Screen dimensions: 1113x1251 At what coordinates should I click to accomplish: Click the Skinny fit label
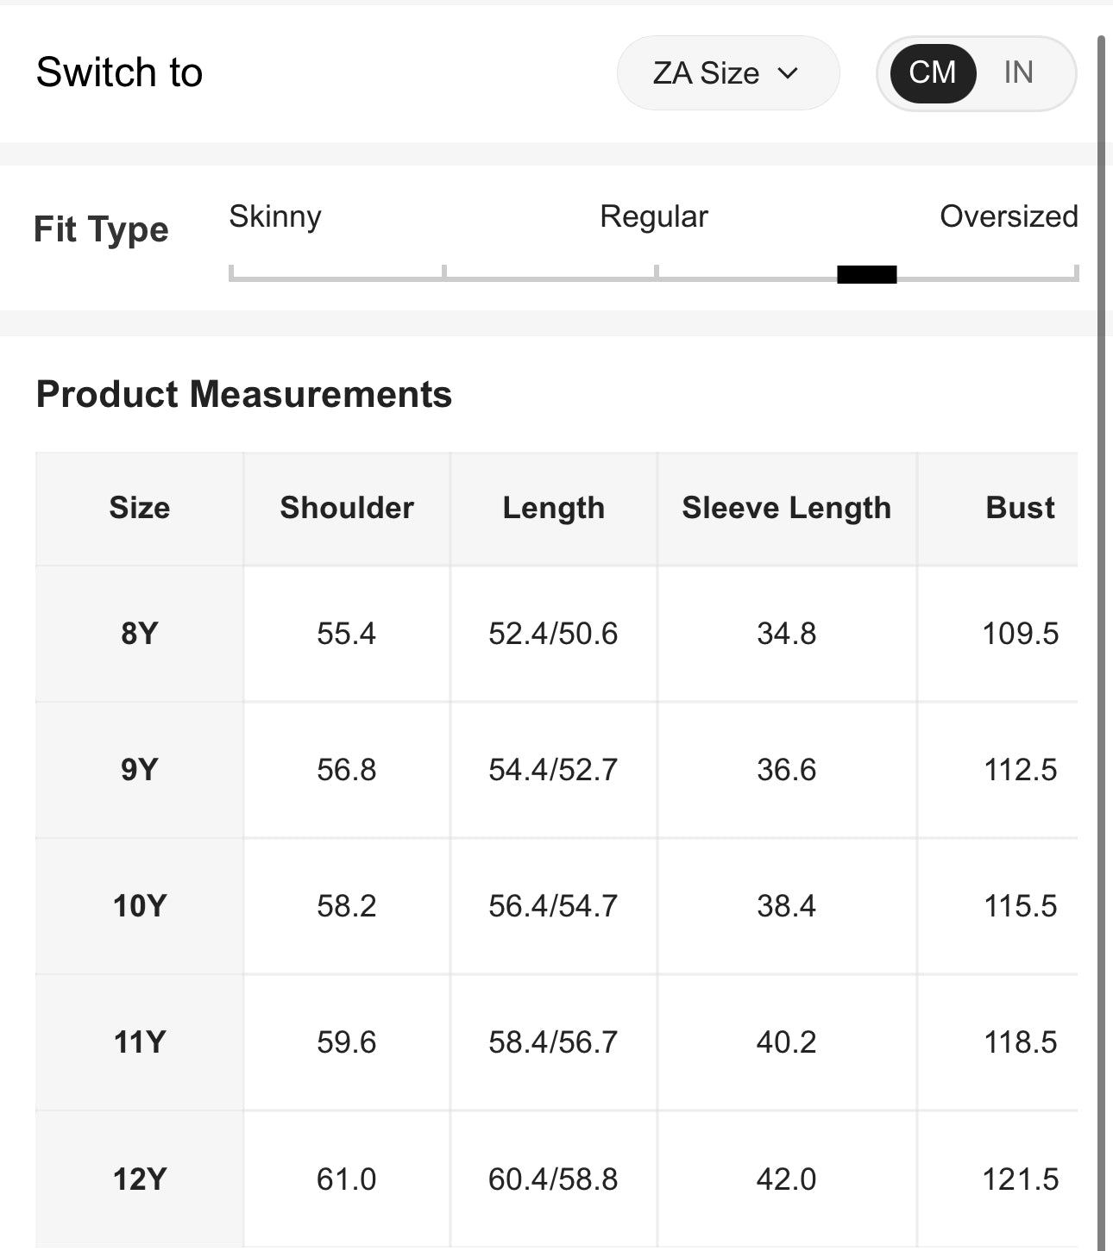(274, 216)
